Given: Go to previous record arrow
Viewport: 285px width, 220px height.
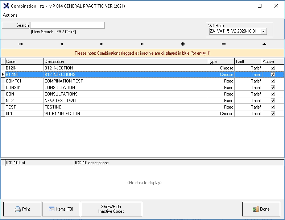Looking at the screenshot, I should click(61, 44).
